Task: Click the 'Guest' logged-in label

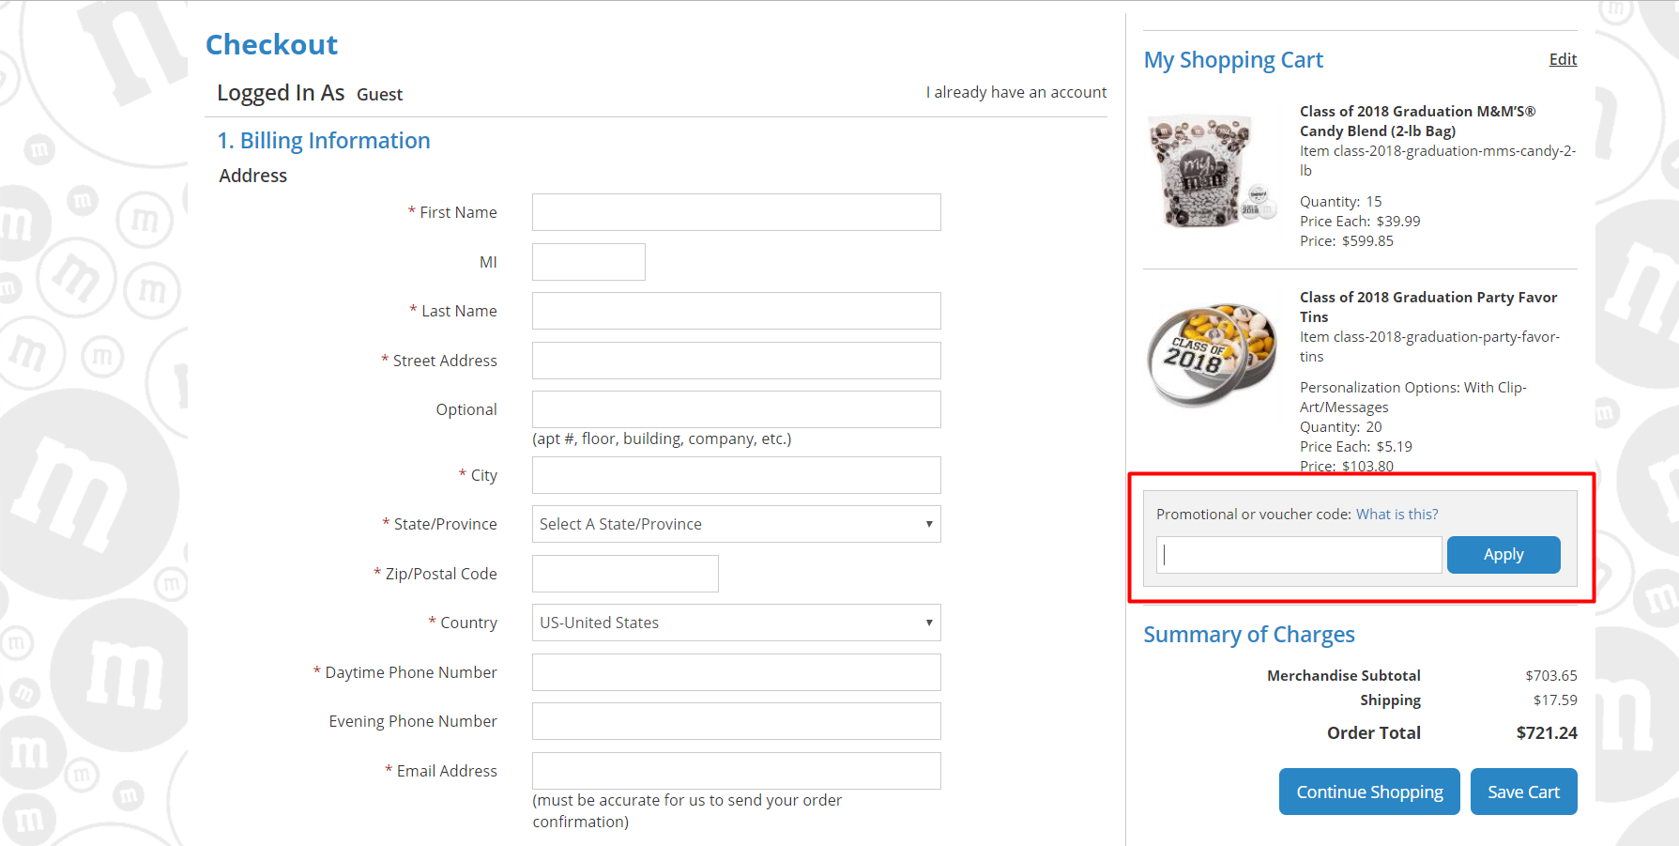Action: point(379,95)
